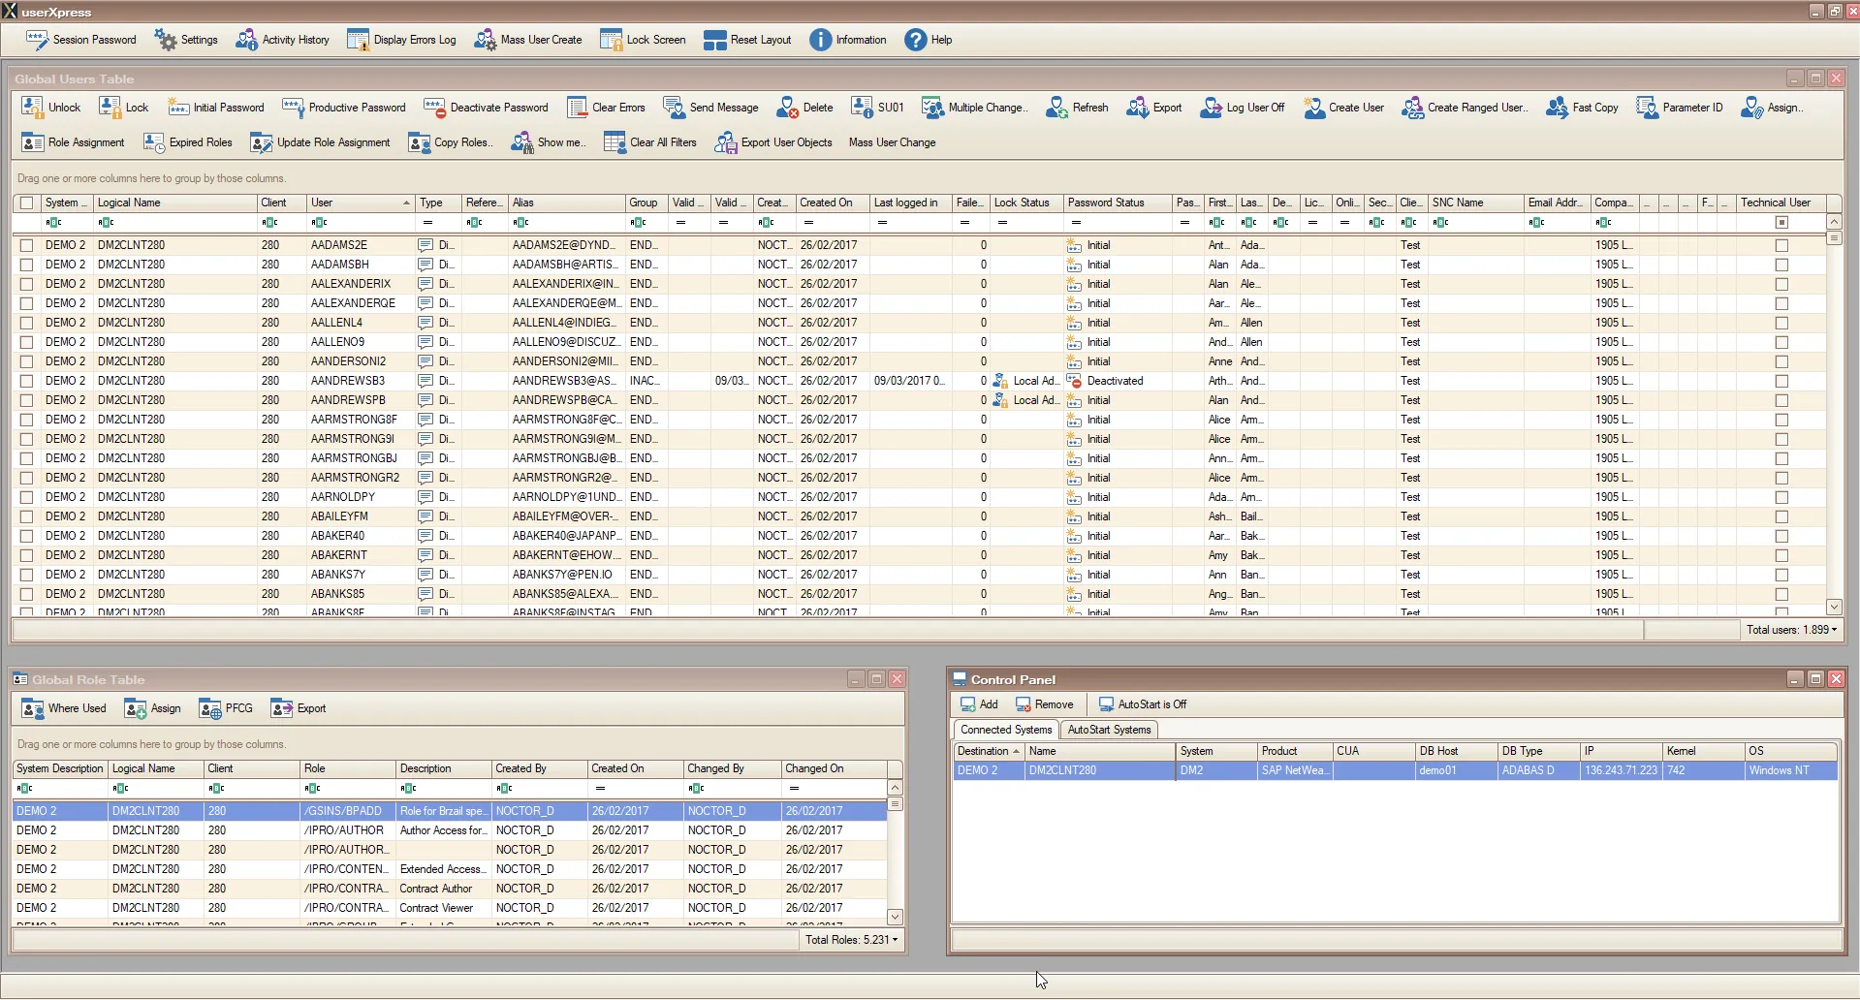Click PFCG in Global Role Table
This screenshot has width=1860, height=1000.
(226, 708)
